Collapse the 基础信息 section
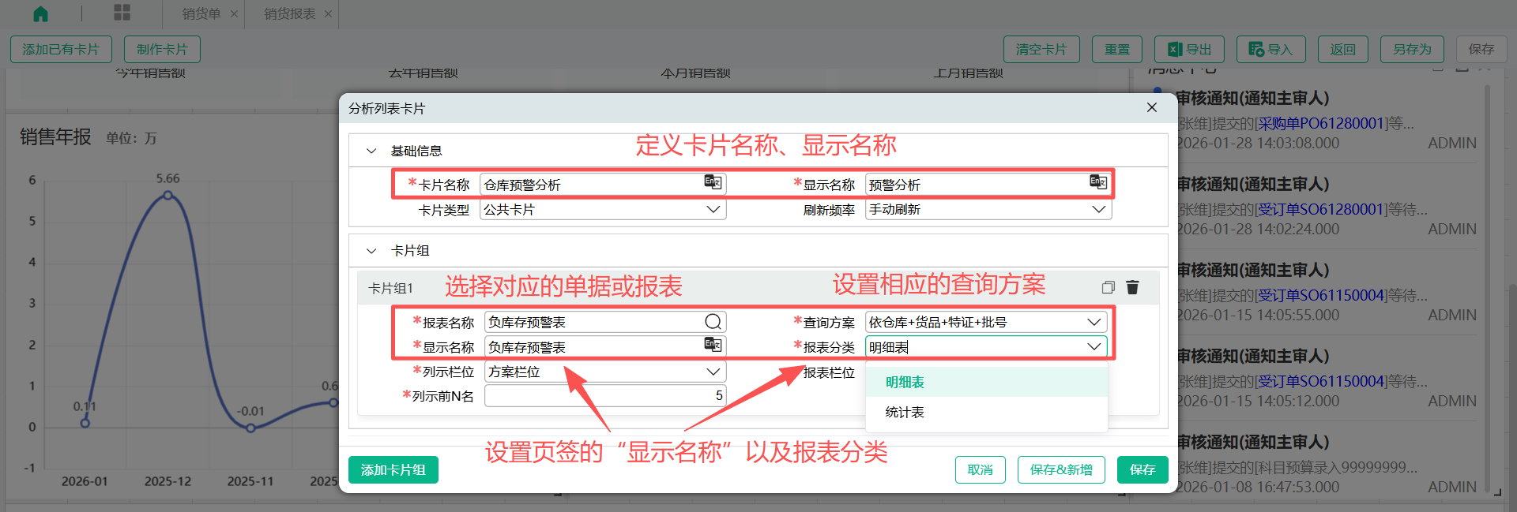This screenshot has width=1517, height=512. (371, 151)
